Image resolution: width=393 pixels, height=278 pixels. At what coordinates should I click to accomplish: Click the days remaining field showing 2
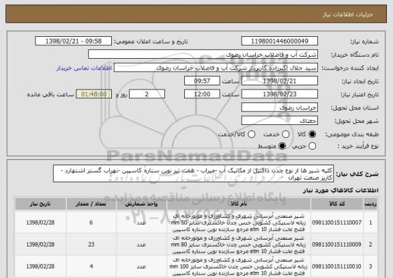point(147,94)
